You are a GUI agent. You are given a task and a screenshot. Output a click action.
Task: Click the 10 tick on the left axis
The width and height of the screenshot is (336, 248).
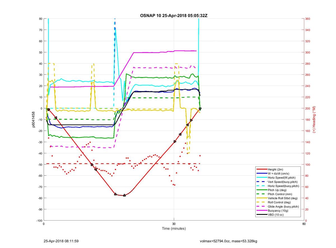pos(40,97)
